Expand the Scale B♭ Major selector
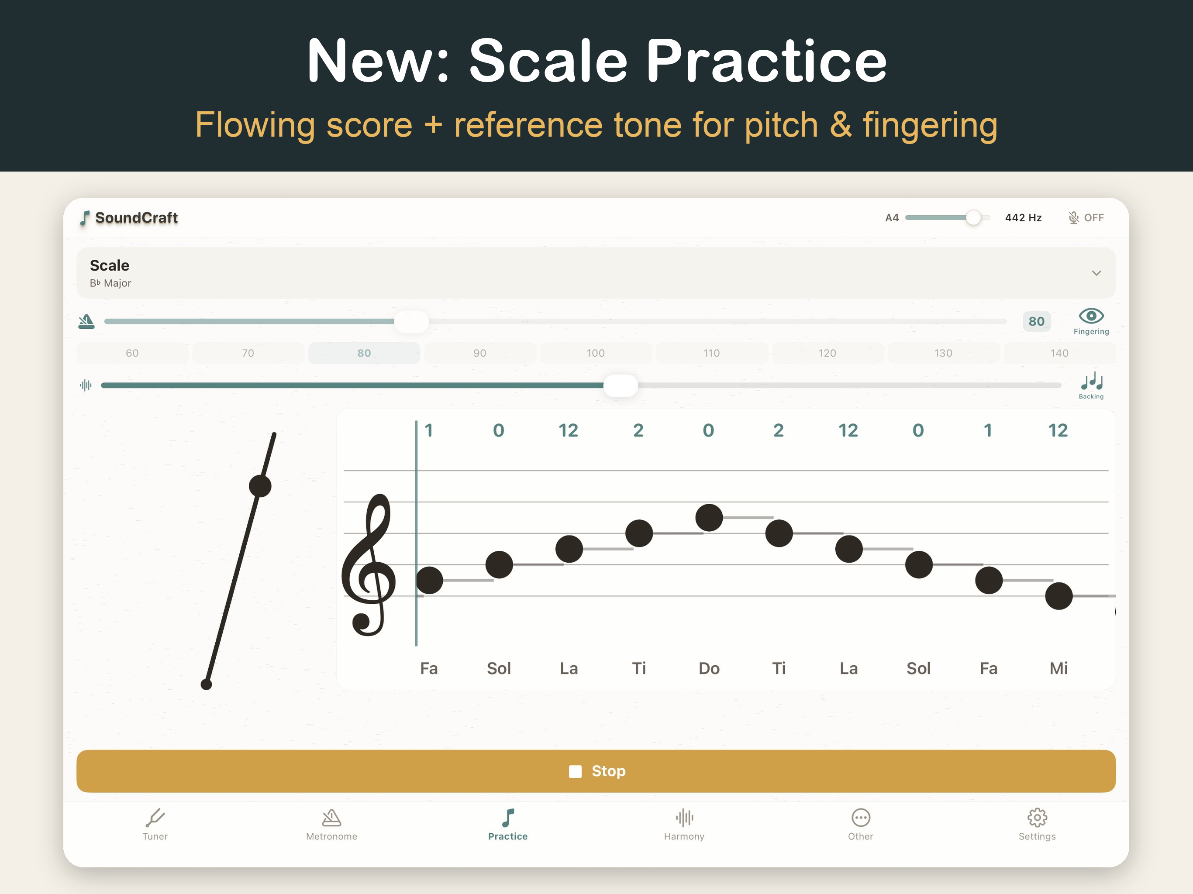 coord(596,273)
